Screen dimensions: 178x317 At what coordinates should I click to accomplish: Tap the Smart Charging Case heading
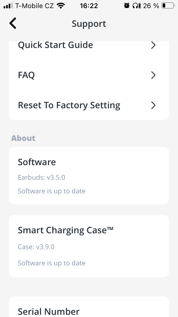coord(65,230)
